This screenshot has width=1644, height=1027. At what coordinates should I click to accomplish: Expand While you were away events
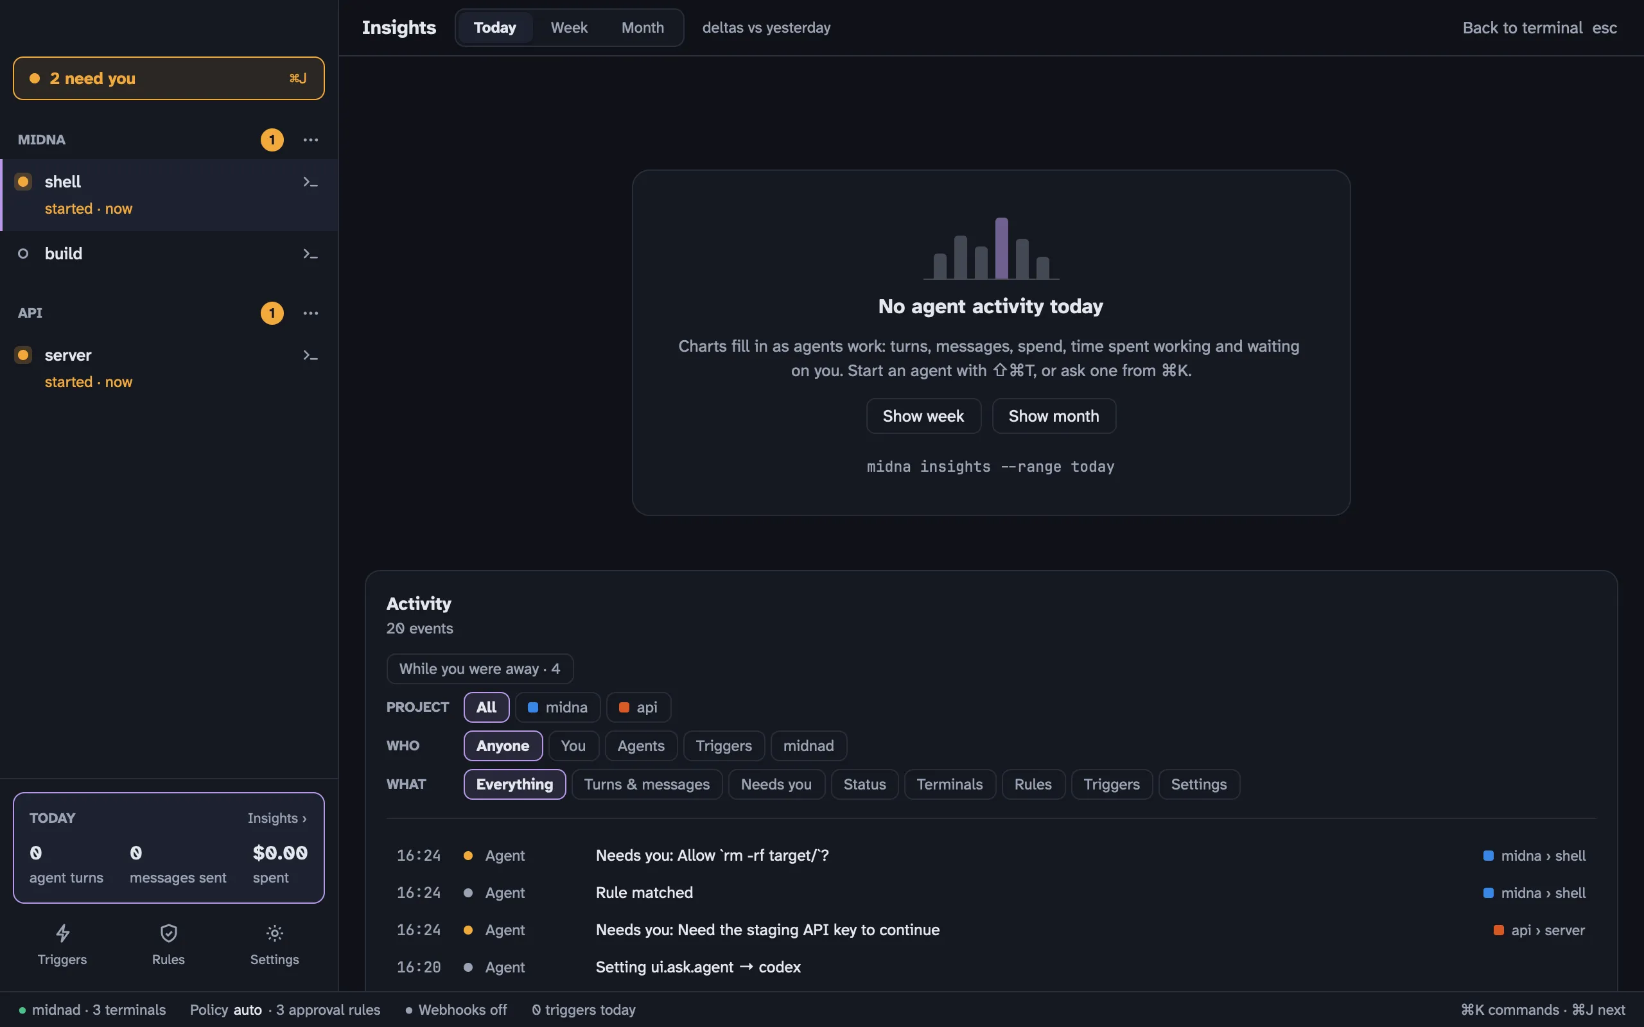click(x=480, y=669)
